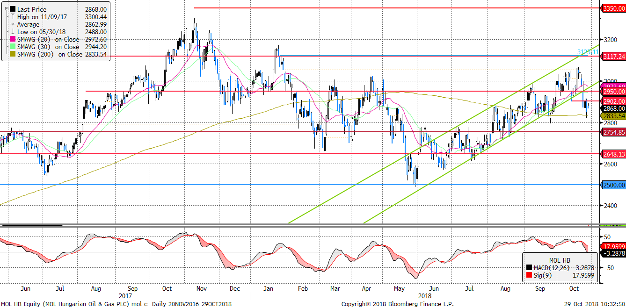Click the red 2902.00 price level tag
The image size is (626, 308).
[613, 101]
